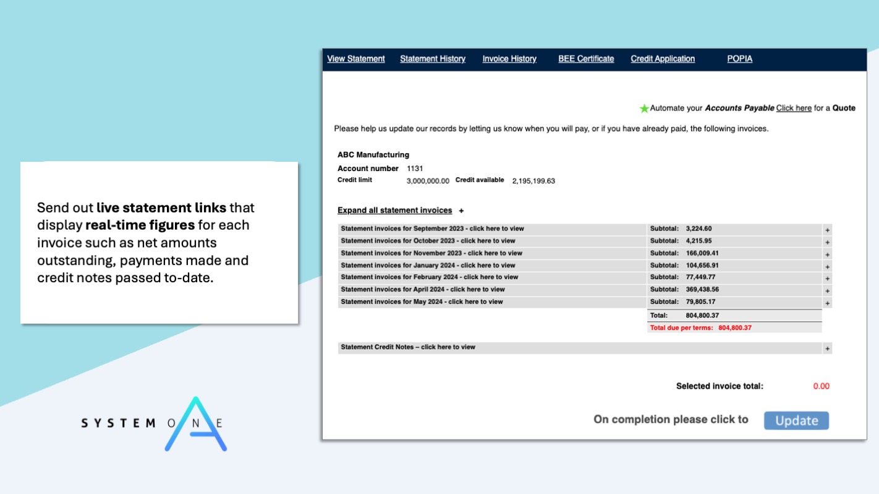The image size is (879, 494).
Task: Select the subtotal 3,224.60 value
Action: tap(699, 228)
